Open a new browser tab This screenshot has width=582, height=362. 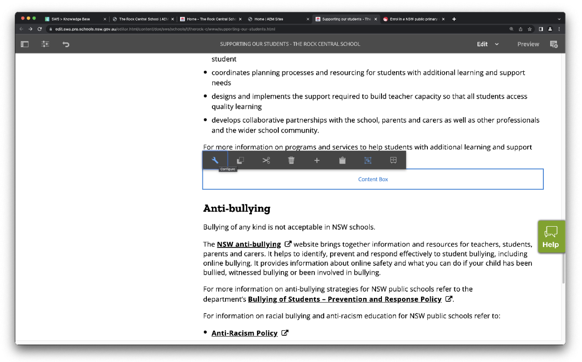(454, 19)
